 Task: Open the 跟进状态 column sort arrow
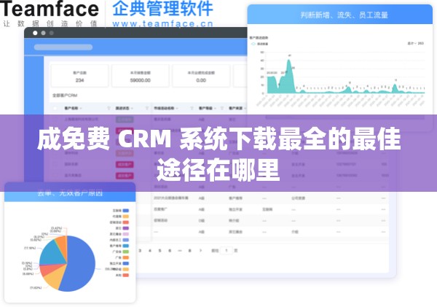pos(132,108)
